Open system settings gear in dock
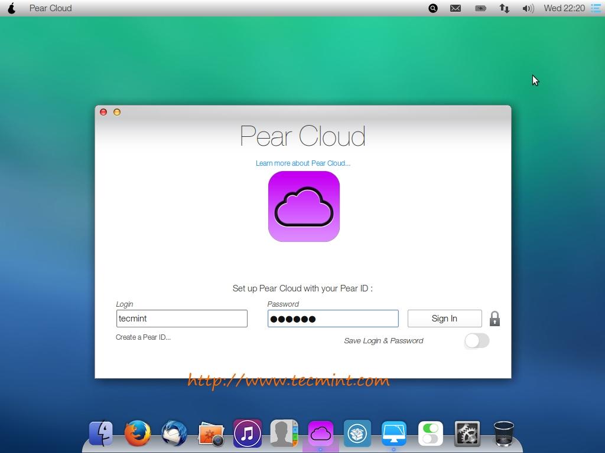 coord(467,434)
